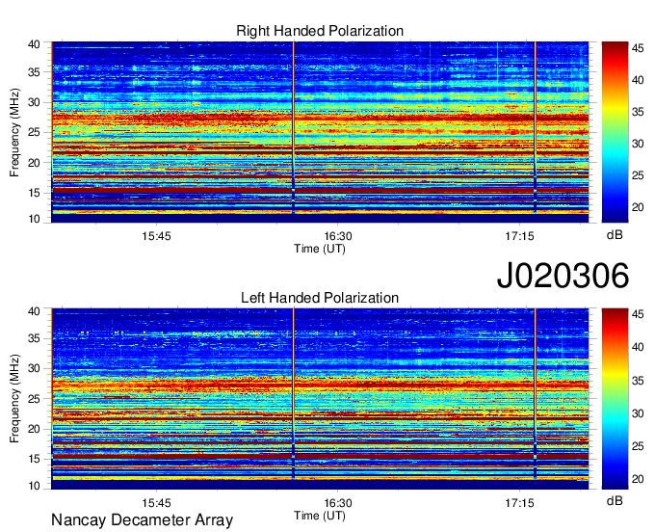Click the 10 MHz tick on left-handed plot
Screen dimensions: 655x532
click(35, 486)
